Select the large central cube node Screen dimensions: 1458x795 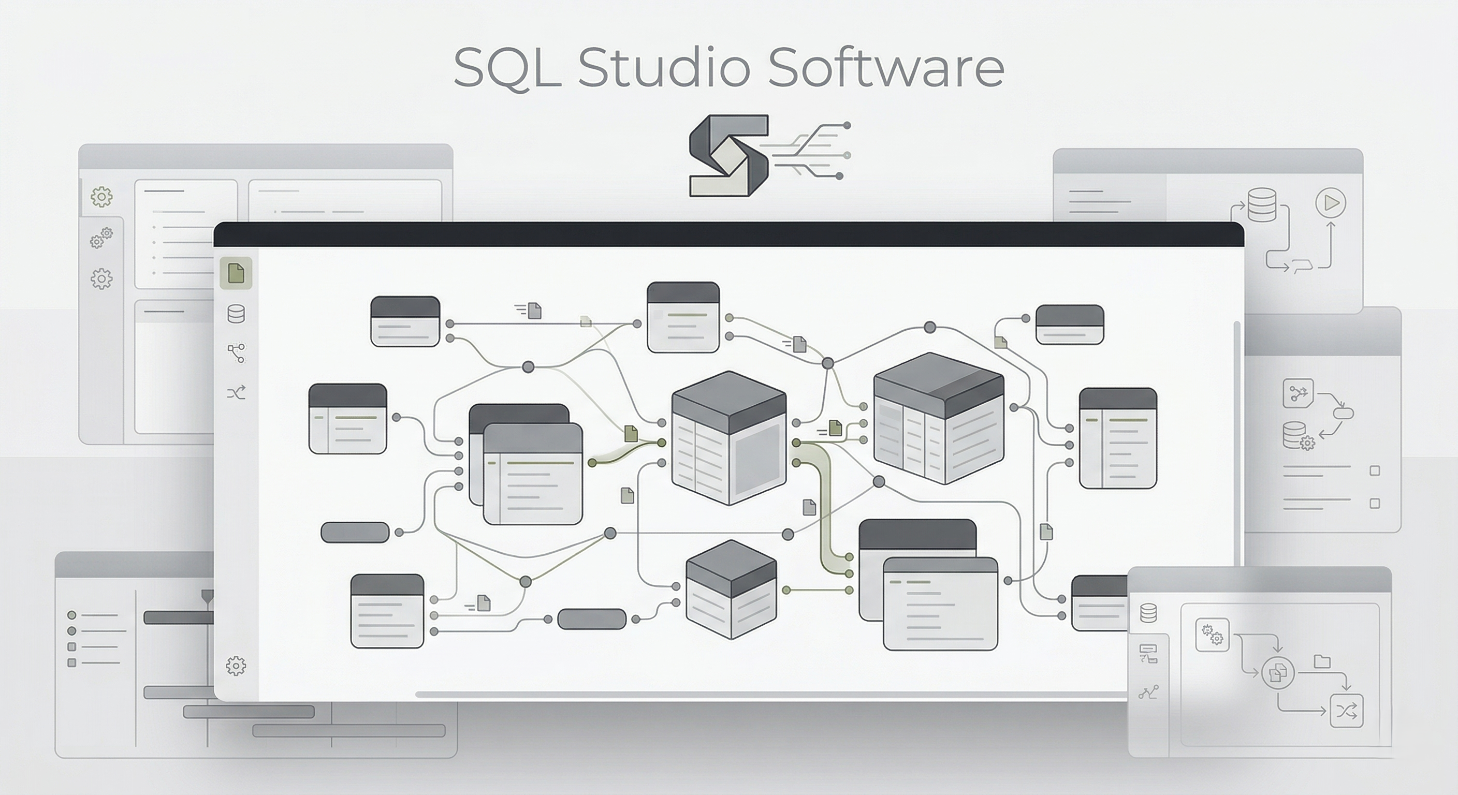[x=729, y=437]
